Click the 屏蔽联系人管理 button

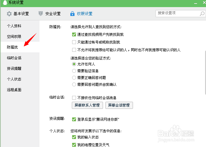click(x=87, y=105)
